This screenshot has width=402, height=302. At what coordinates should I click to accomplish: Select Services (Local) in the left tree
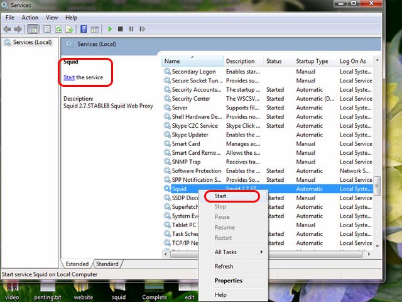pos(28,42)
